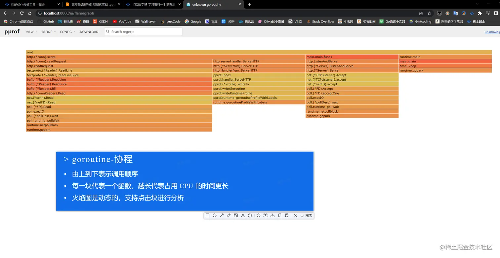Image resolution: width=500 pixels, height=258 pixels.
Task: Cancel the screenshot with the X icon
Action: 295,215
